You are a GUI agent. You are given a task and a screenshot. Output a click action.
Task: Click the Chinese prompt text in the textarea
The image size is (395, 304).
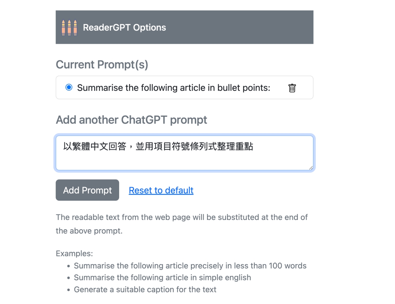(158, 147)
